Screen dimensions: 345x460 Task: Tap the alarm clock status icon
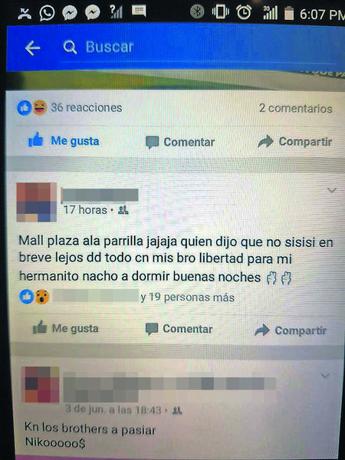[x=244, y=12]
